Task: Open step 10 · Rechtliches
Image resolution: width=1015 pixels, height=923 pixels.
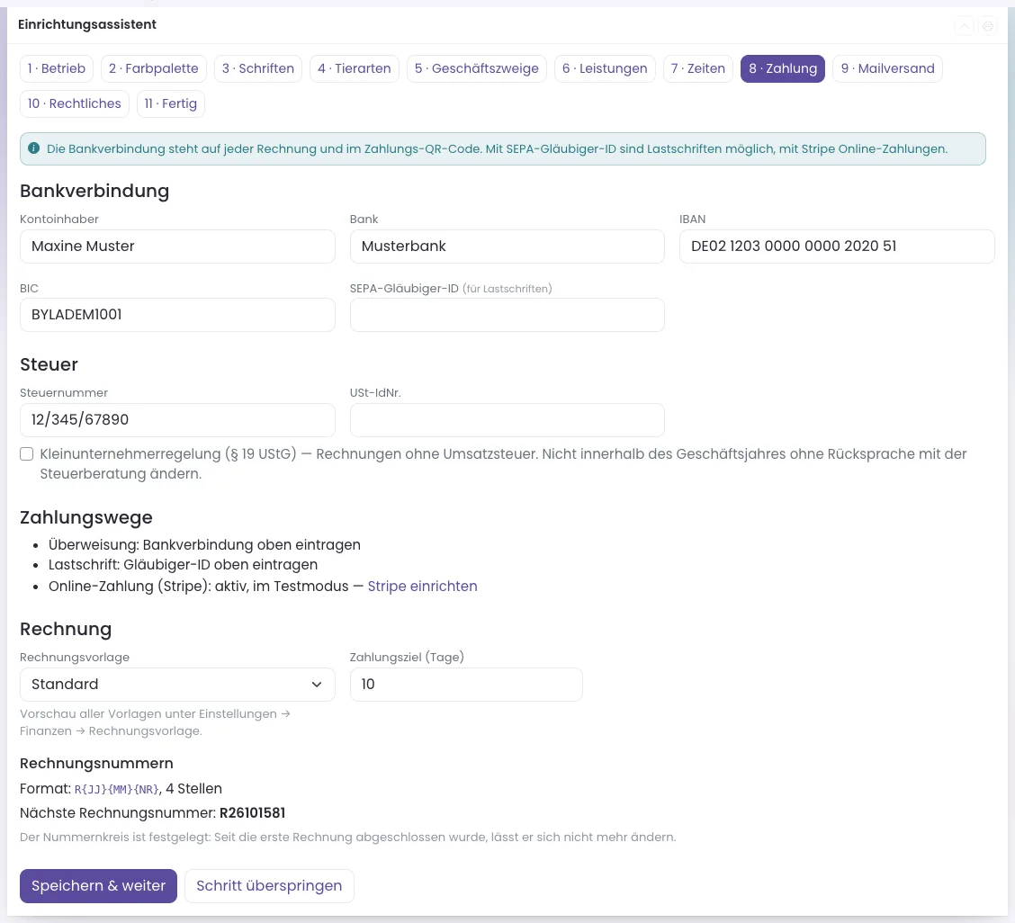Action: pyautogui.click(x=75, y=103)
